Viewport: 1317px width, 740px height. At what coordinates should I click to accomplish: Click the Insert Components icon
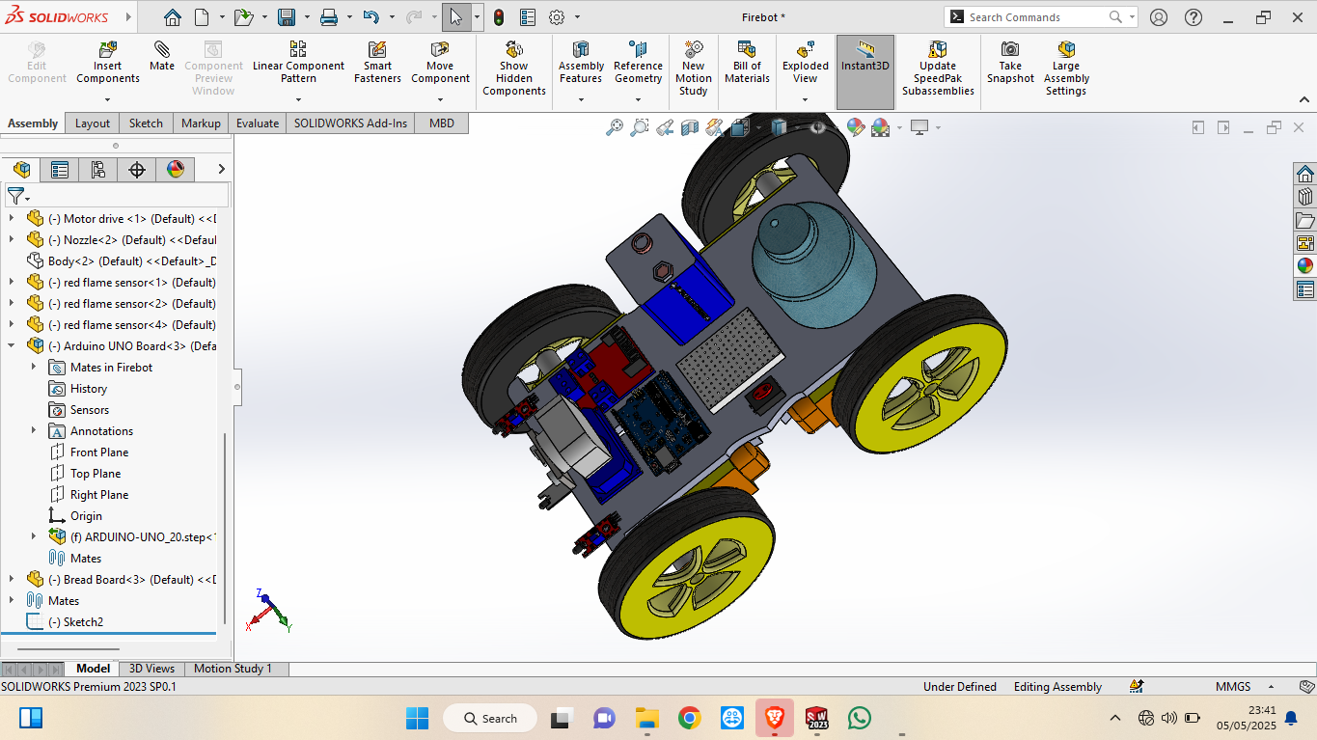(x=108, y=50)
